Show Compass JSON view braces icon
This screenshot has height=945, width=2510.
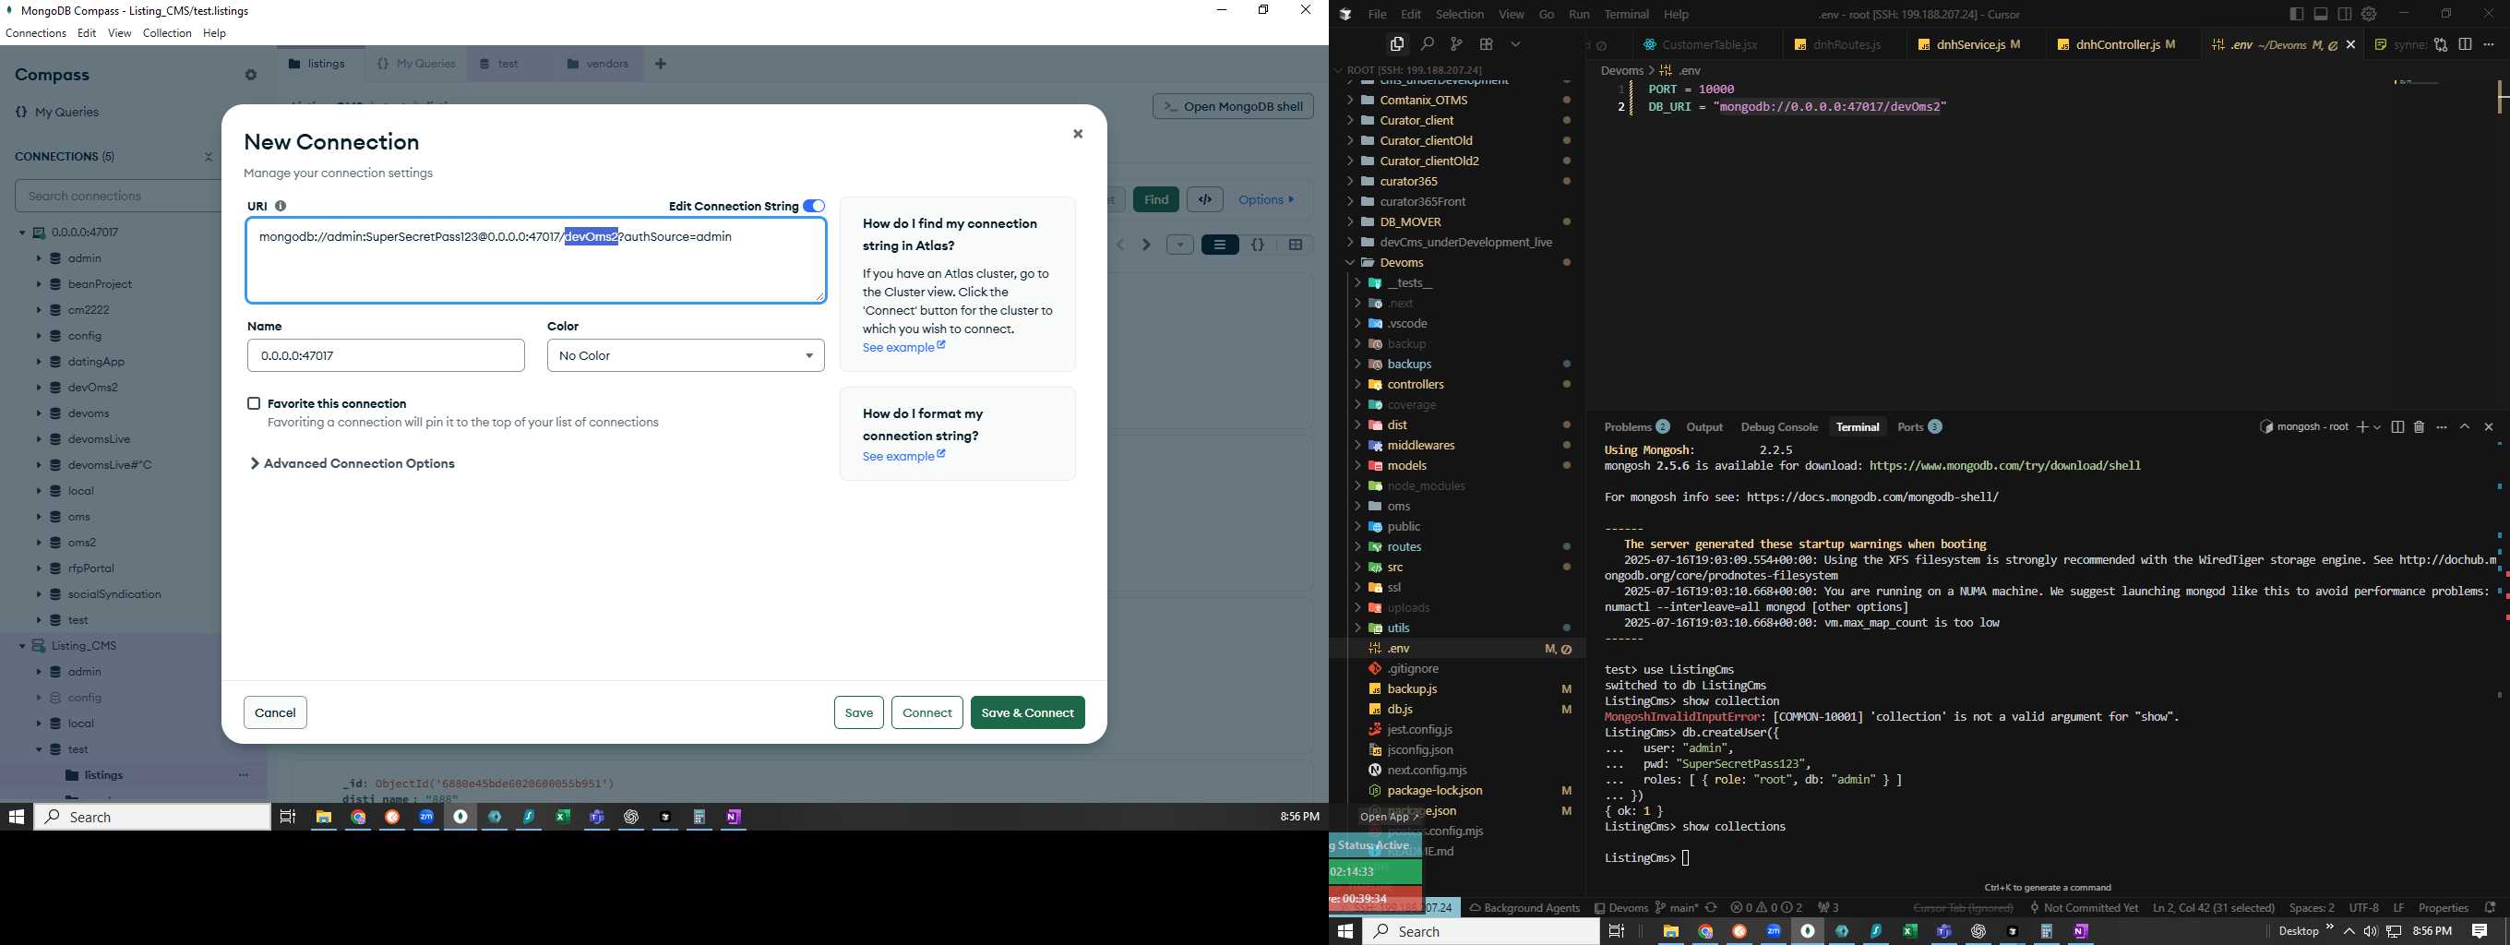pyautogui.click(x=1258, y=245)
